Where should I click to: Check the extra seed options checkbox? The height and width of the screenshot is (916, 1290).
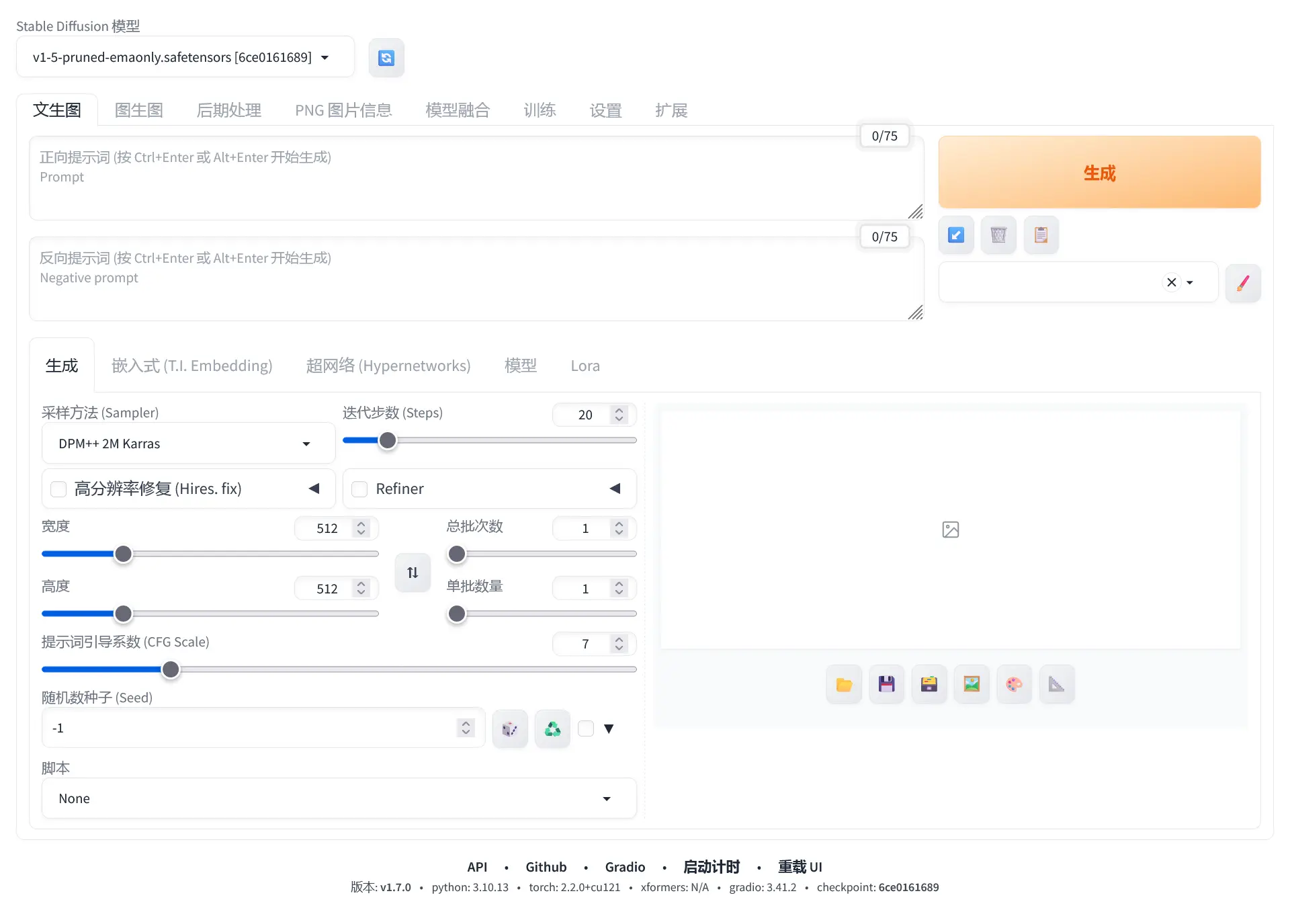coord(586,728)
